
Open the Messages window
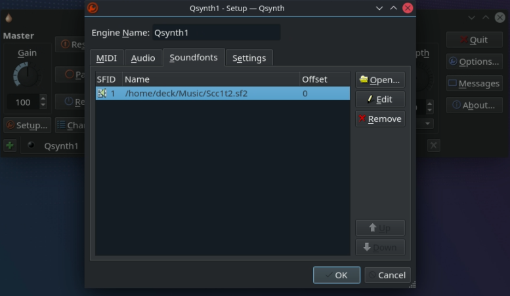click(474, 83)
